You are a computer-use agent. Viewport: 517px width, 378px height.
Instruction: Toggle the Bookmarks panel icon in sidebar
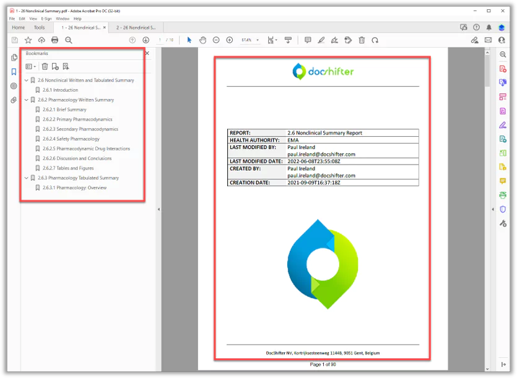(14, 72)
